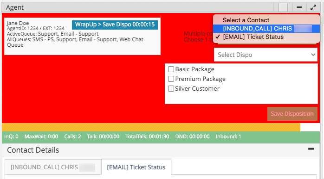Click the InQ: 0 statistic
Viewport: 324px width, 179px height.
pyautogui.click(x=11, y=136)
